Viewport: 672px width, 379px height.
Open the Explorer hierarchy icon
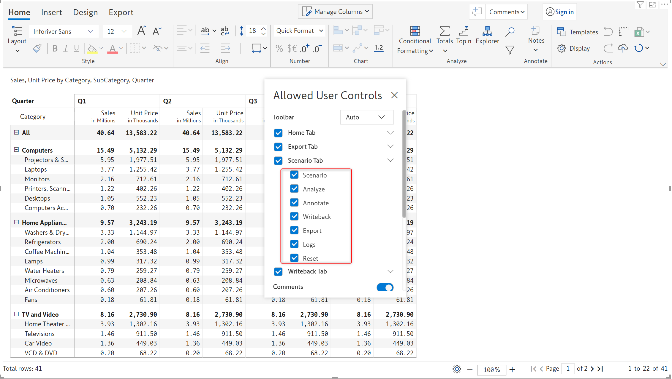pyautogui.click(x=487, y=31)
